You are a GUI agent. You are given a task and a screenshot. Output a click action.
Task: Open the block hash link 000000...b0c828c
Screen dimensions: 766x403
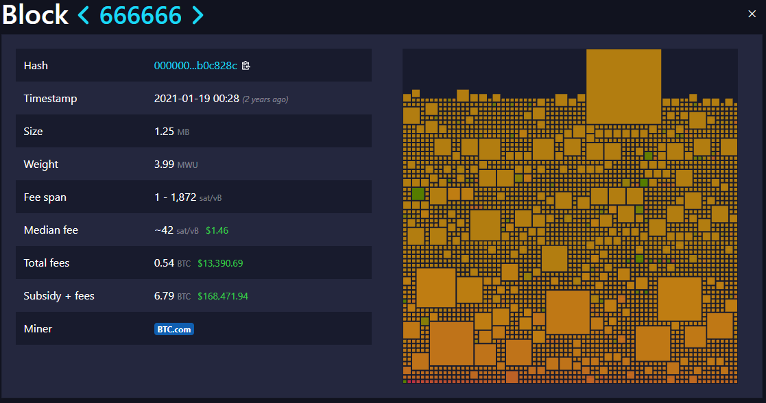click(x=195, y=66)
